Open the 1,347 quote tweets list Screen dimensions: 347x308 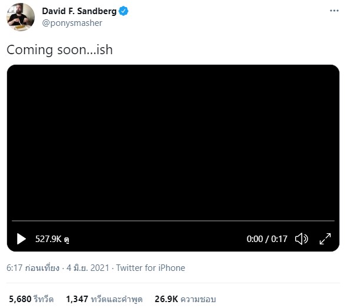(x=104, y=299)
